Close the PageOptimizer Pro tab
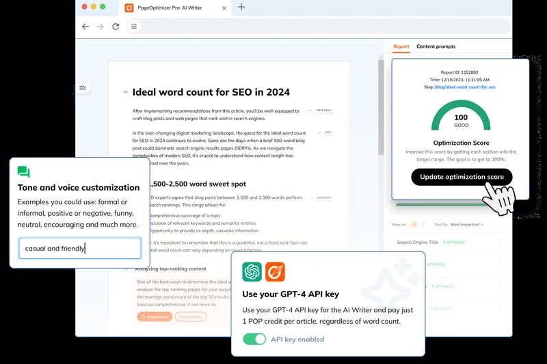Viewport: 547px width, 364px height. [224, 8]
